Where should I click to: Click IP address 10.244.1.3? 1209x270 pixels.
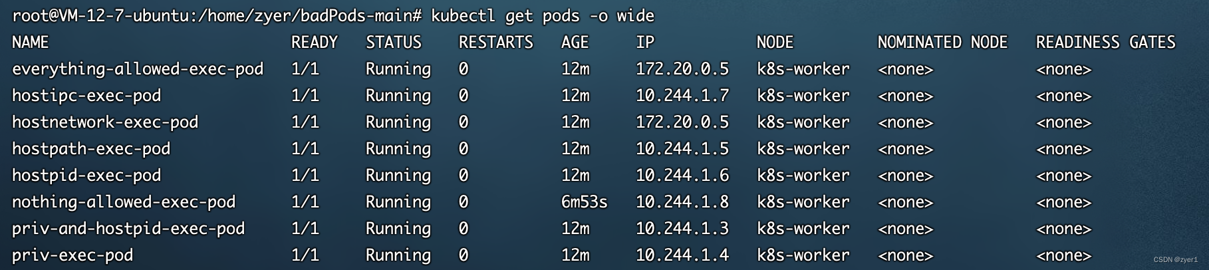click(x=682, y=229)
